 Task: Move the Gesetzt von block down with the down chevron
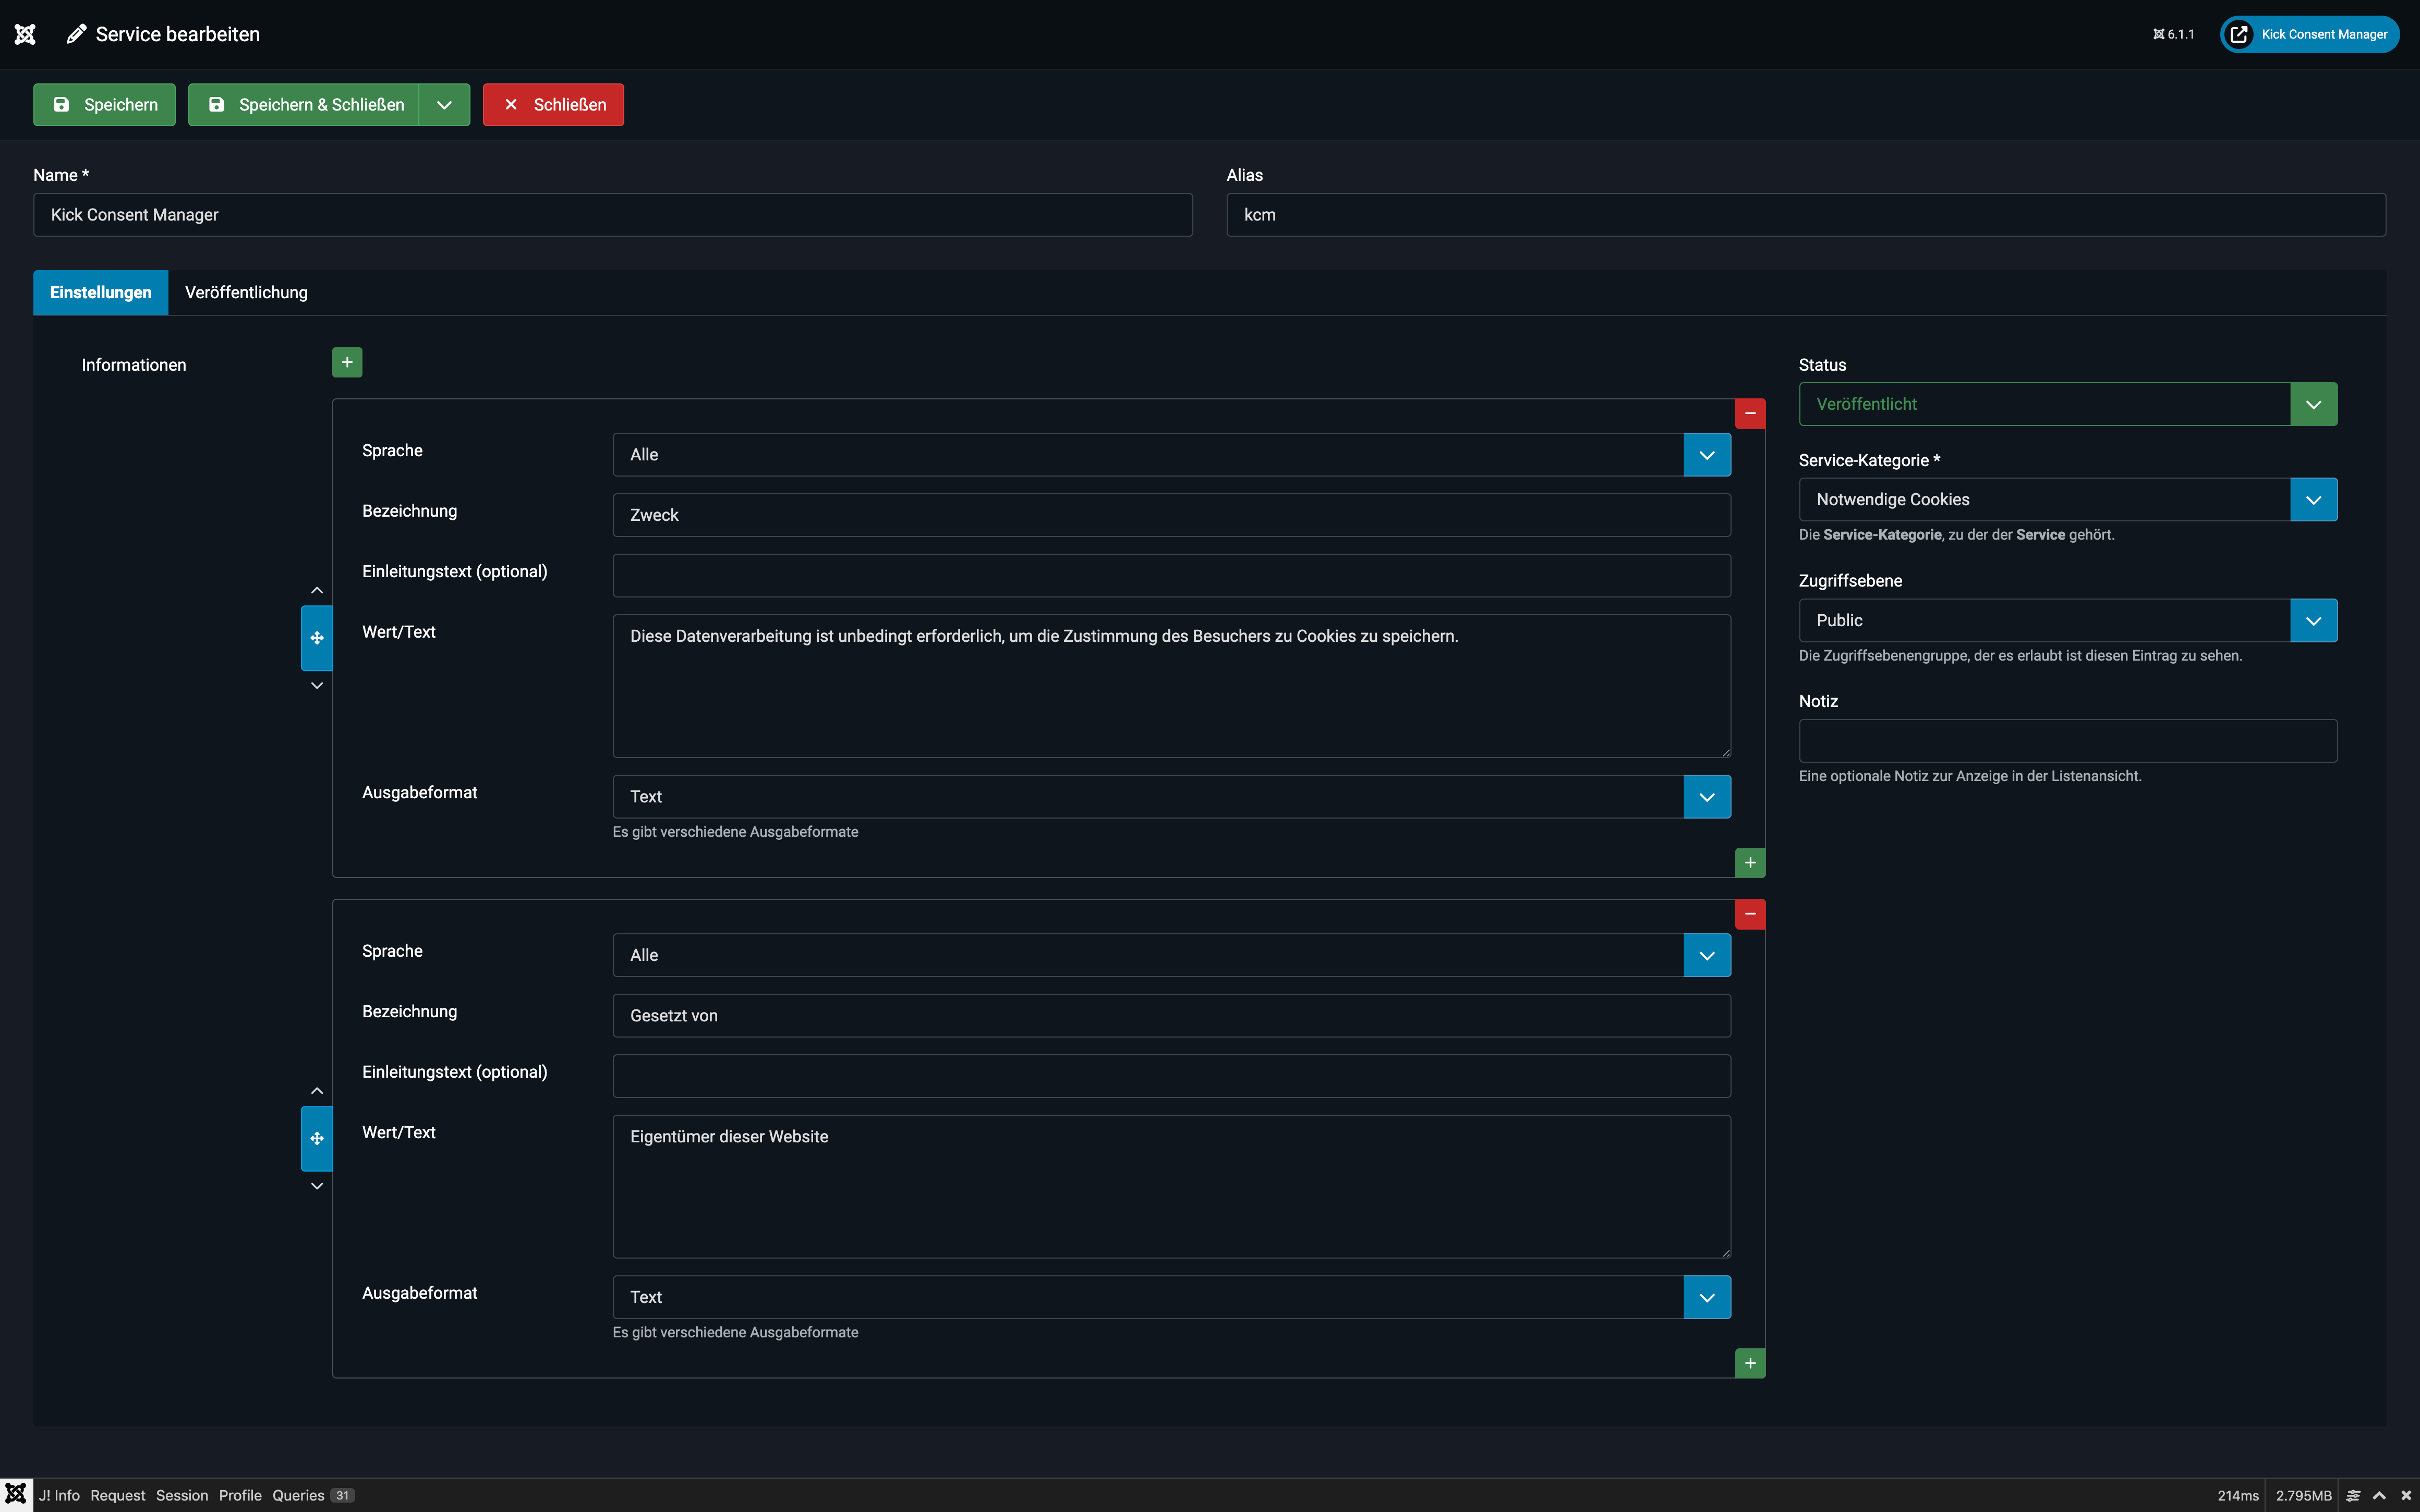(317, 1186)
